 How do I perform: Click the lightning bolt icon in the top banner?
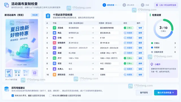coord(157,5)
